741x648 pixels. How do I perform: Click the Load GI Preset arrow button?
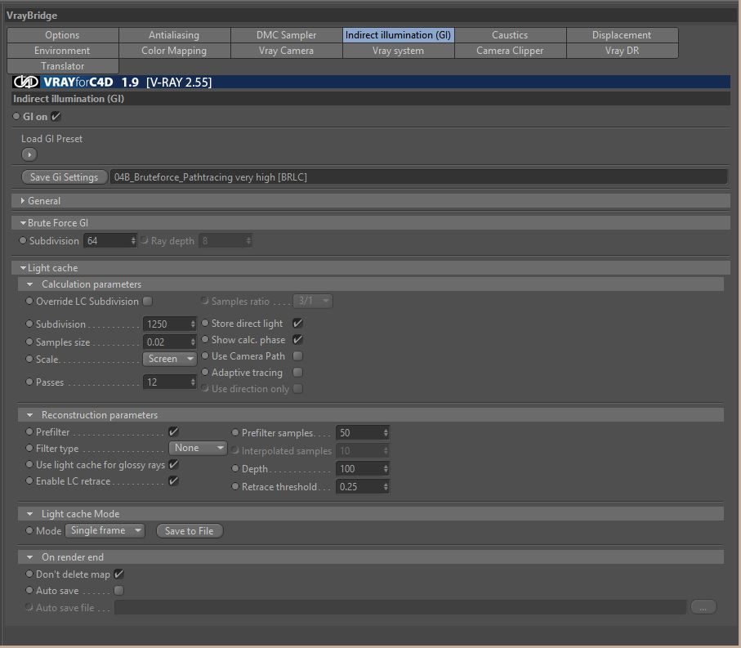[29, 154]
